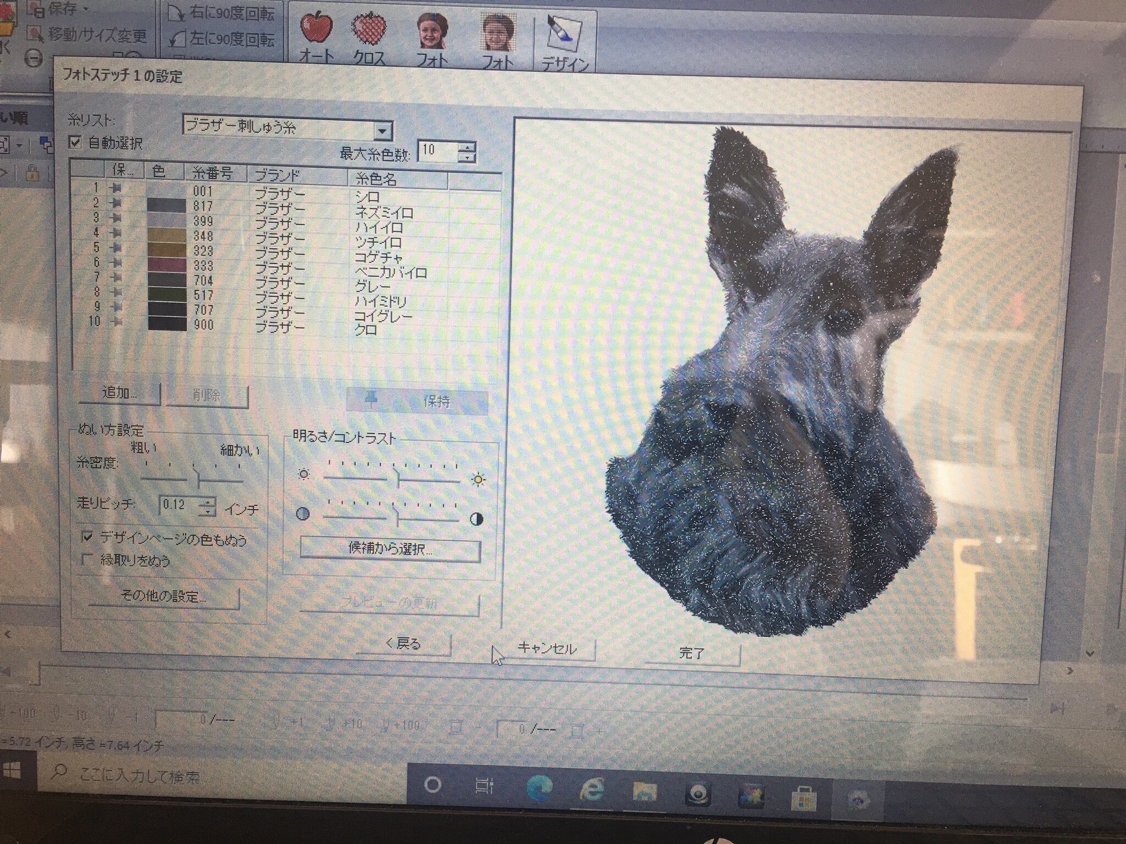Screen dimensions: 1126x844
Task: Click the second フォト photo stitch icon
Action: coord(497,33)
